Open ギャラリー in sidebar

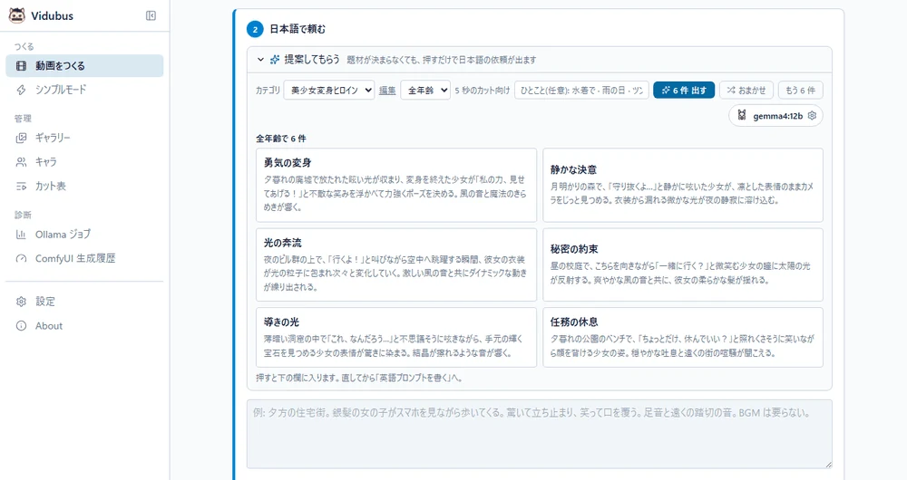84,138
